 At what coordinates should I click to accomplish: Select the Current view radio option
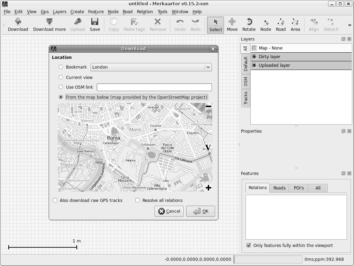[61, 77]
